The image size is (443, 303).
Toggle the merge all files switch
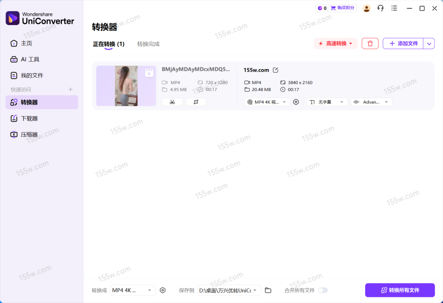[323, 290]
